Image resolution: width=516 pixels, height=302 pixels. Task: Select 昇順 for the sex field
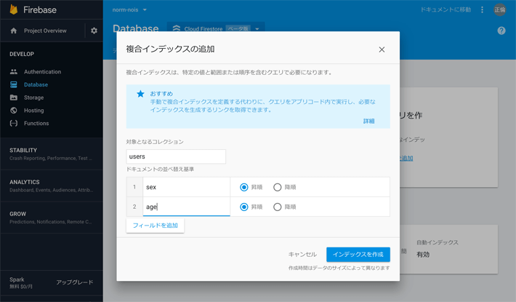point(244,187)
